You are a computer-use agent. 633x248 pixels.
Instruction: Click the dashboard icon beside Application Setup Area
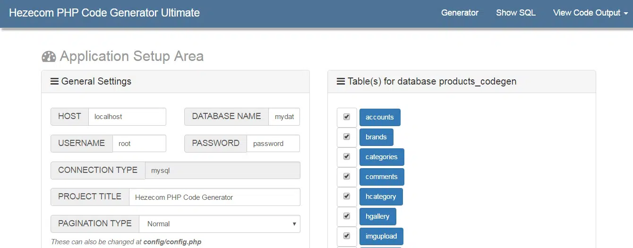49,57
